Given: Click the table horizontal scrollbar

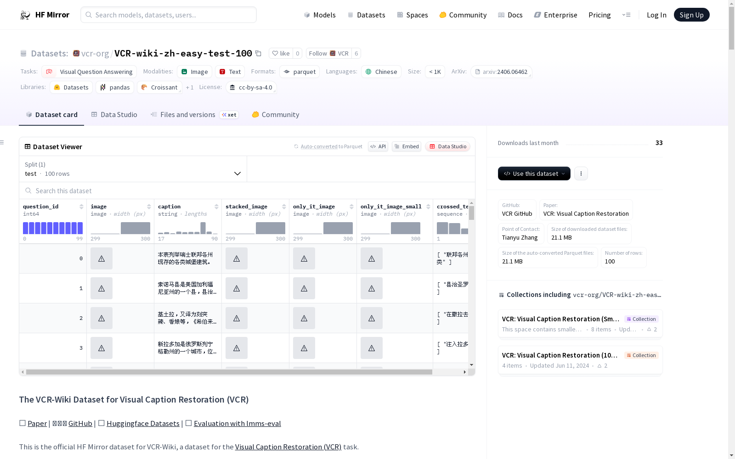Looking at the screenshot, I should pyautogui.click(x=229, y=372).
